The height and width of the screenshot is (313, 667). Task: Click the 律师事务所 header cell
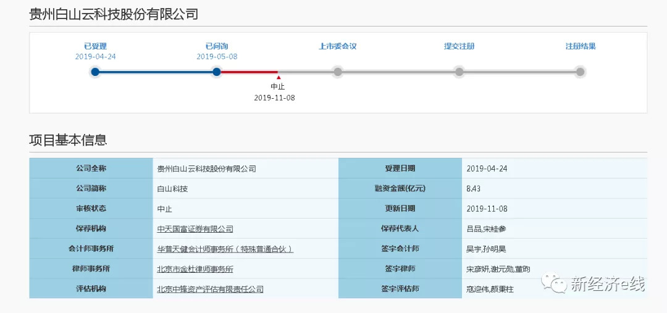(91, 269)
